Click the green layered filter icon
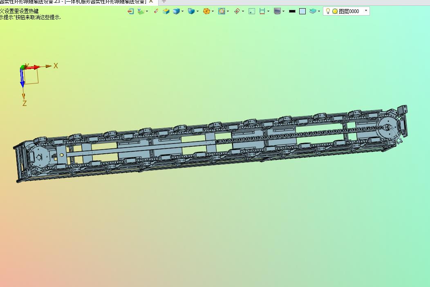The width and height of the screenshot is (430, 287). click(x=141, y=11)
